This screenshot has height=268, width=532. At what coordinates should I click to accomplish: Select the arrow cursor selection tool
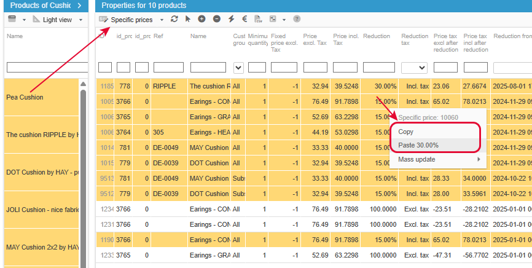pyautogui.click(x=187, y=19)
